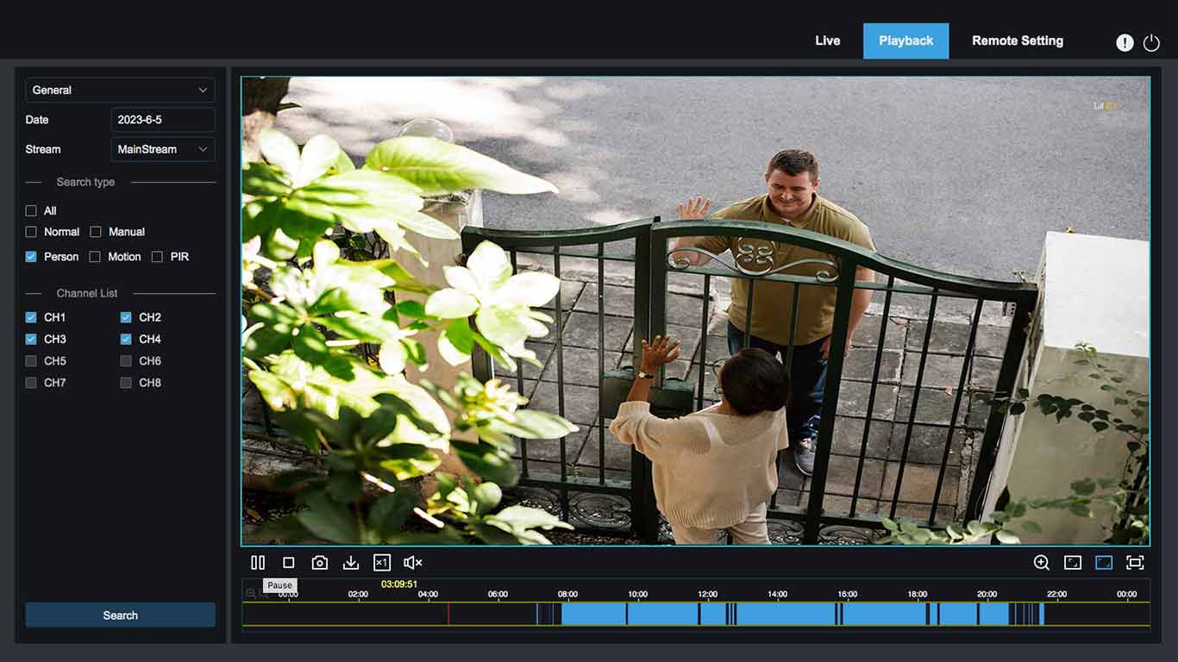Uncheck the Person search type
This screenshot has height=662, width=1178.
pyautogui.click(x=31, y=257)
